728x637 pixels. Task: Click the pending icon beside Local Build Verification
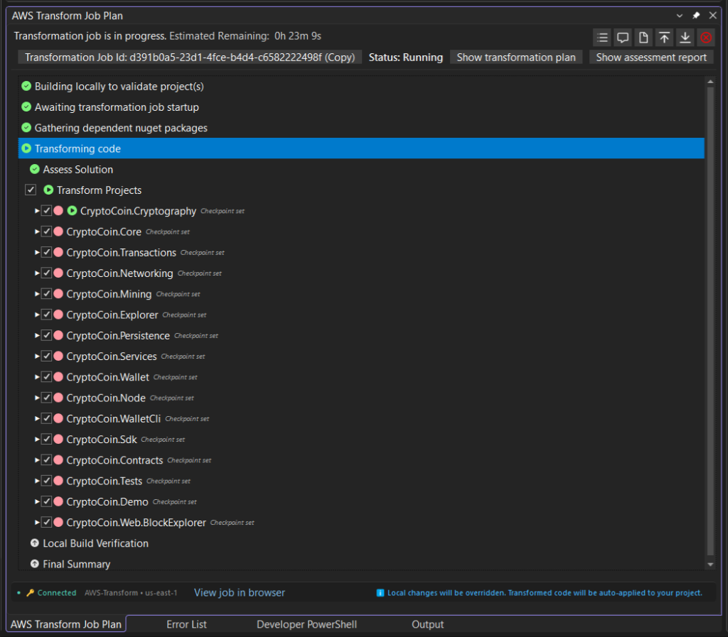tap(35, 543)
